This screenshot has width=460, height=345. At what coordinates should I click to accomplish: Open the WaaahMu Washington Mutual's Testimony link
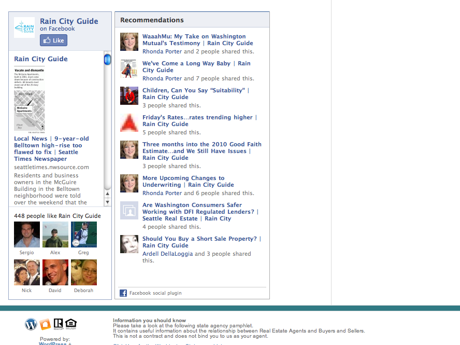(198, 39)
